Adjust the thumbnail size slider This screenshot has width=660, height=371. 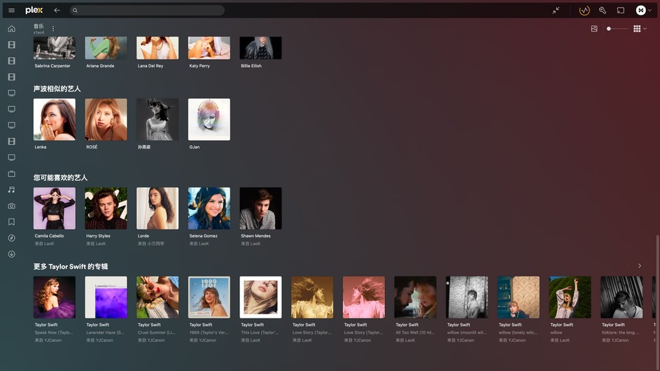[617, 29]
